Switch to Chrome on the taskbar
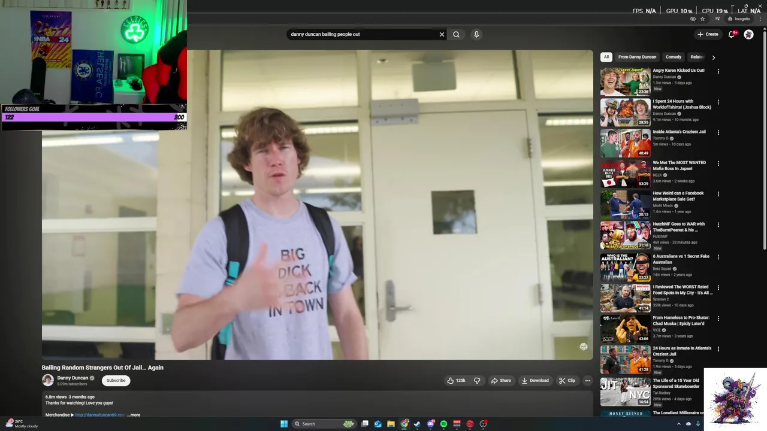The width and height of the screenshot is (767, 431). (404, 424)
